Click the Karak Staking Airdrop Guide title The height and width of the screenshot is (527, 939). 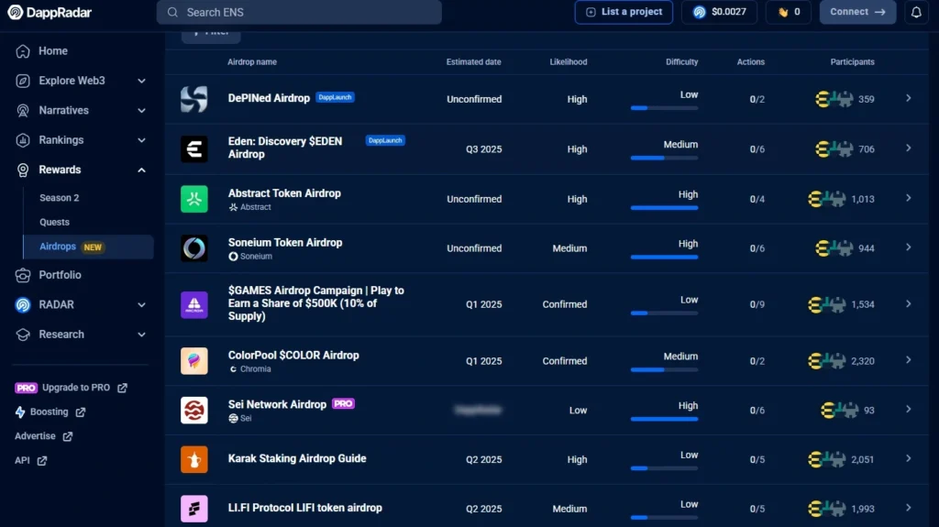[x=297, y=459]
